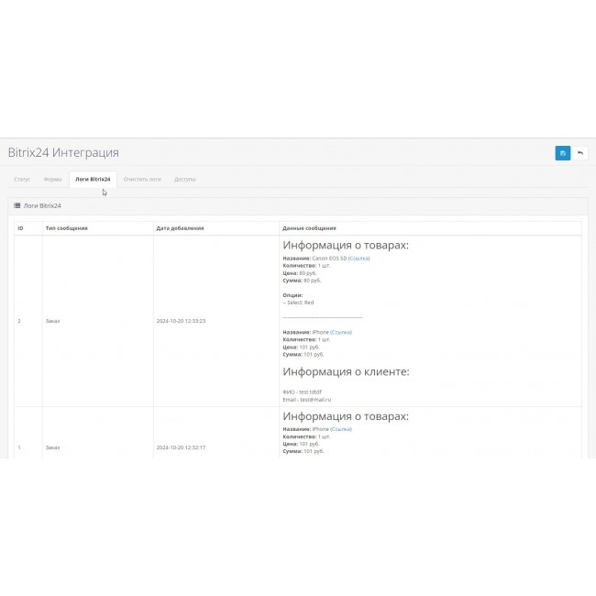Follow the iPhone Ссылка link in log entry 2
Image resolution: width=596 pixels, height=596 pixels.
[x=340, y=332]
